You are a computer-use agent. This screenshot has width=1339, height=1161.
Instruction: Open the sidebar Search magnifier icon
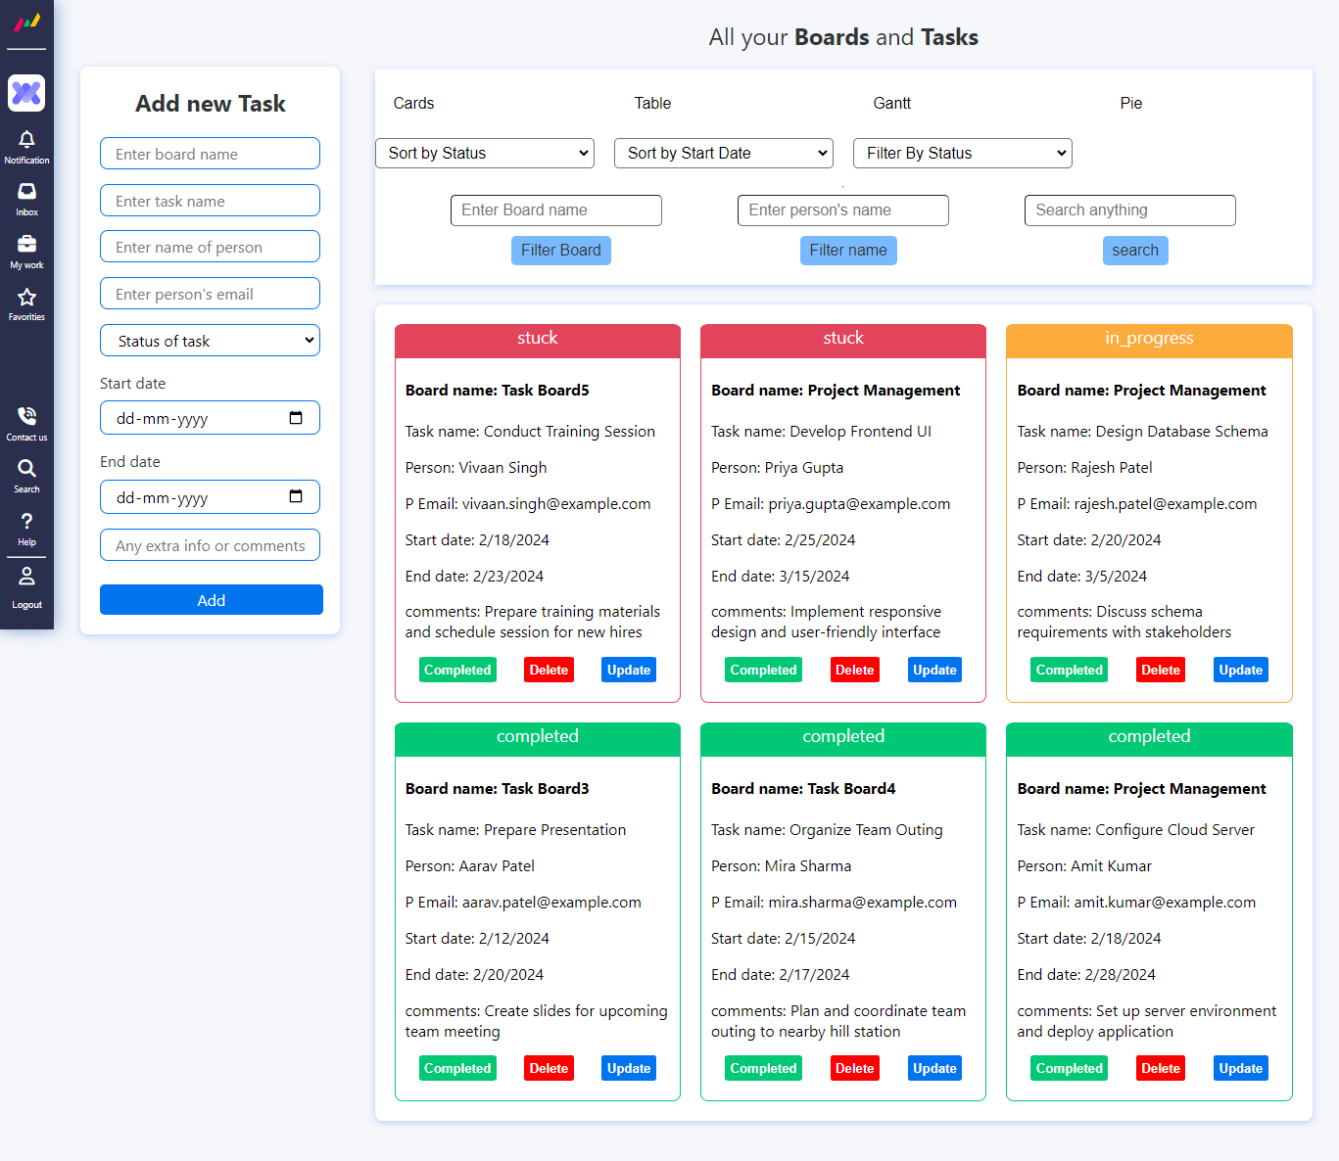[x=26, y=468]
